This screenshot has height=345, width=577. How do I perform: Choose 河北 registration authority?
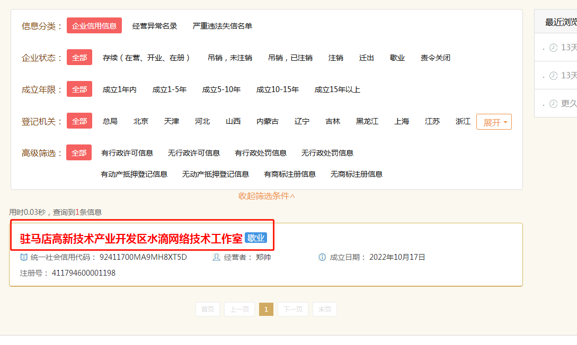202,121
